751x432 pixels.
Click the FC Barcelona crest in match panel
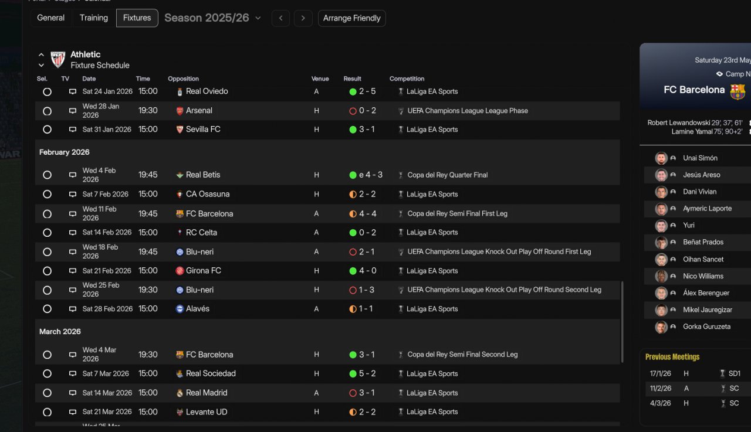[x=738, y=91]
